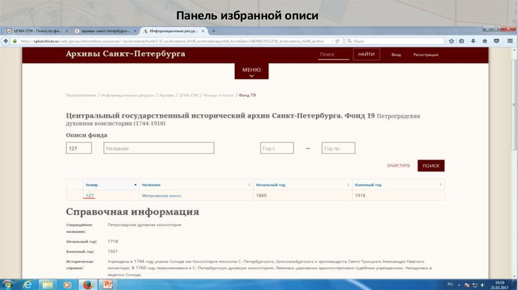
Task: Open the Firefox hamburger menu
Action: pyautogui.click(x=509, y=41)
